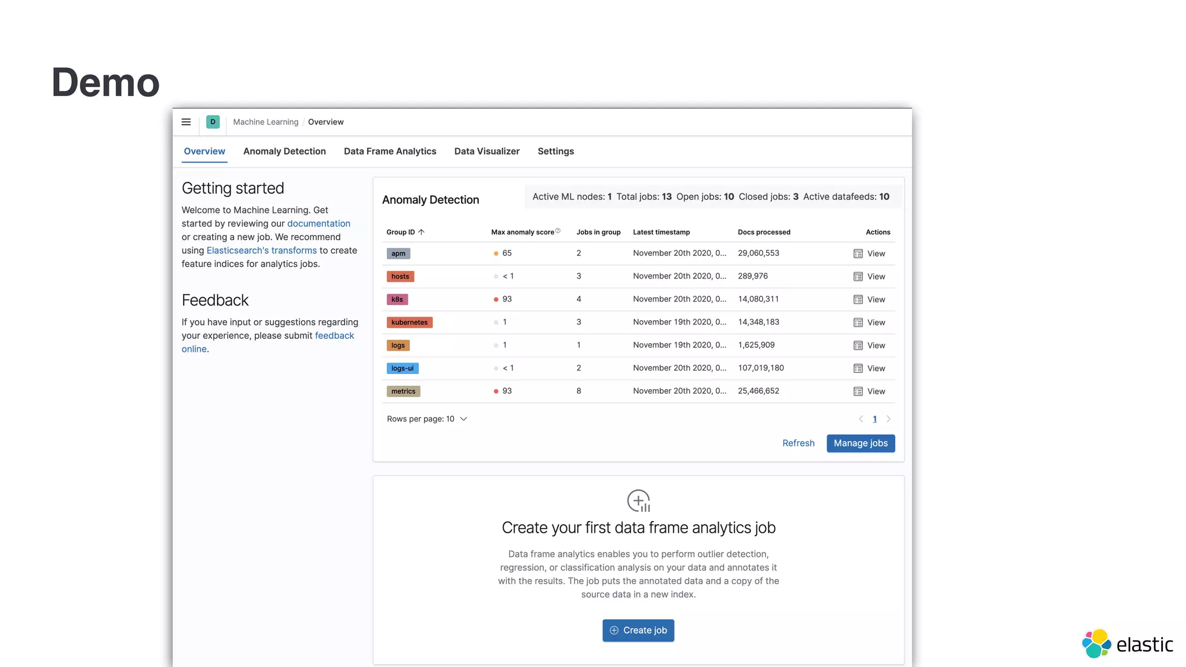Click the kubernetes group badge

coord(409,322)
